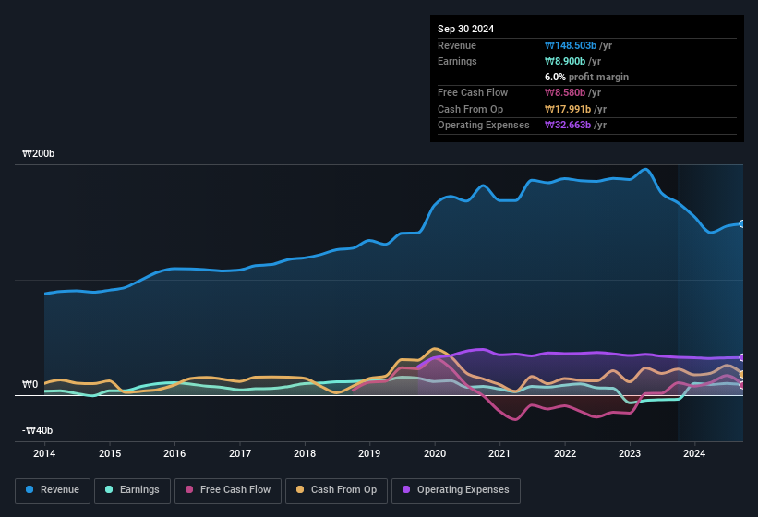The height and width of the screenshot is (517, 758).
Task: Select the 2019 x-axis label
Action: coord(369,453)
